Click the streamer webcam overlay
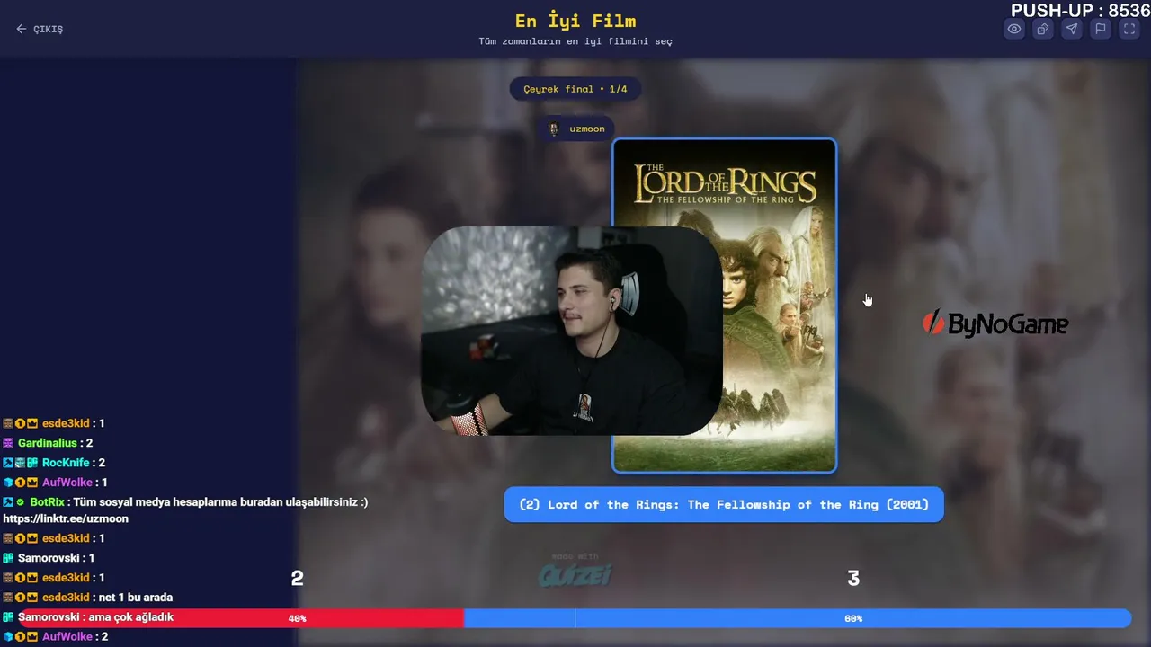 572,331
